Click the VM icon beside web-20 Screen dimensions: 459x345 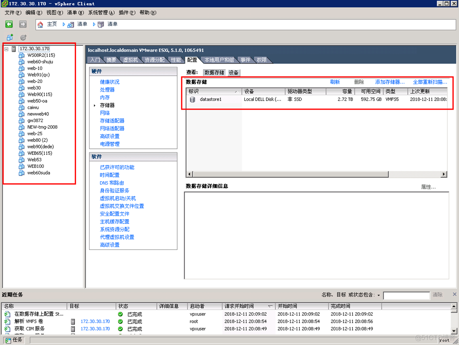tap(22, 81)
